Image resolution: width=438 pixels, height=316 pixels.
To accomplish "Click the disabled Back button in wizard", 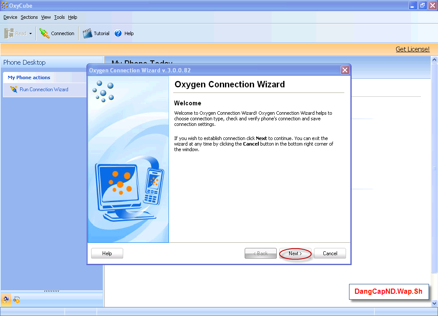I will 260,253.
